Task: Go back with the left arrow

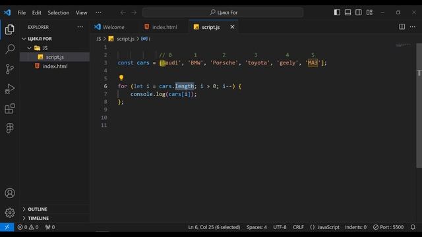Action: tap(123, 13)
